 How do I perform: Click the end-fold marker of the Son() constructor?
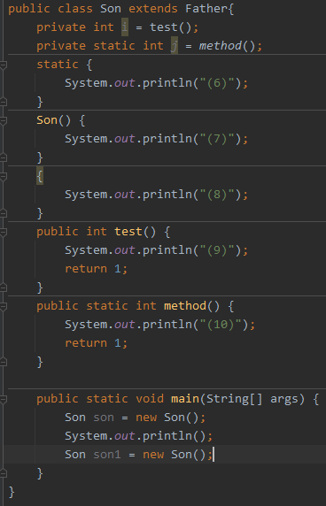click(4, 157)
